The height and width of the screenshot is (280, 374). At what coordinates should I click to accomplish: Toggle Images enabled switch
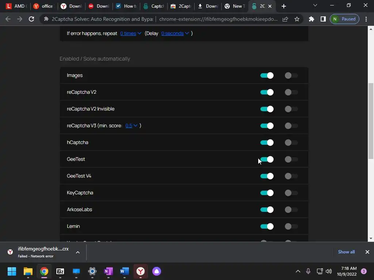[x=267, y=75]
